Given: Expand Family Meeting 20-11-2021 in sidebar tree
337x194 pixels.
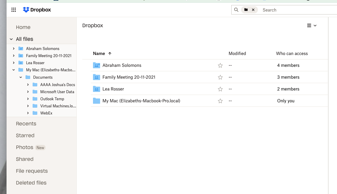Looking at the screenshot, I should coord(14,56).
